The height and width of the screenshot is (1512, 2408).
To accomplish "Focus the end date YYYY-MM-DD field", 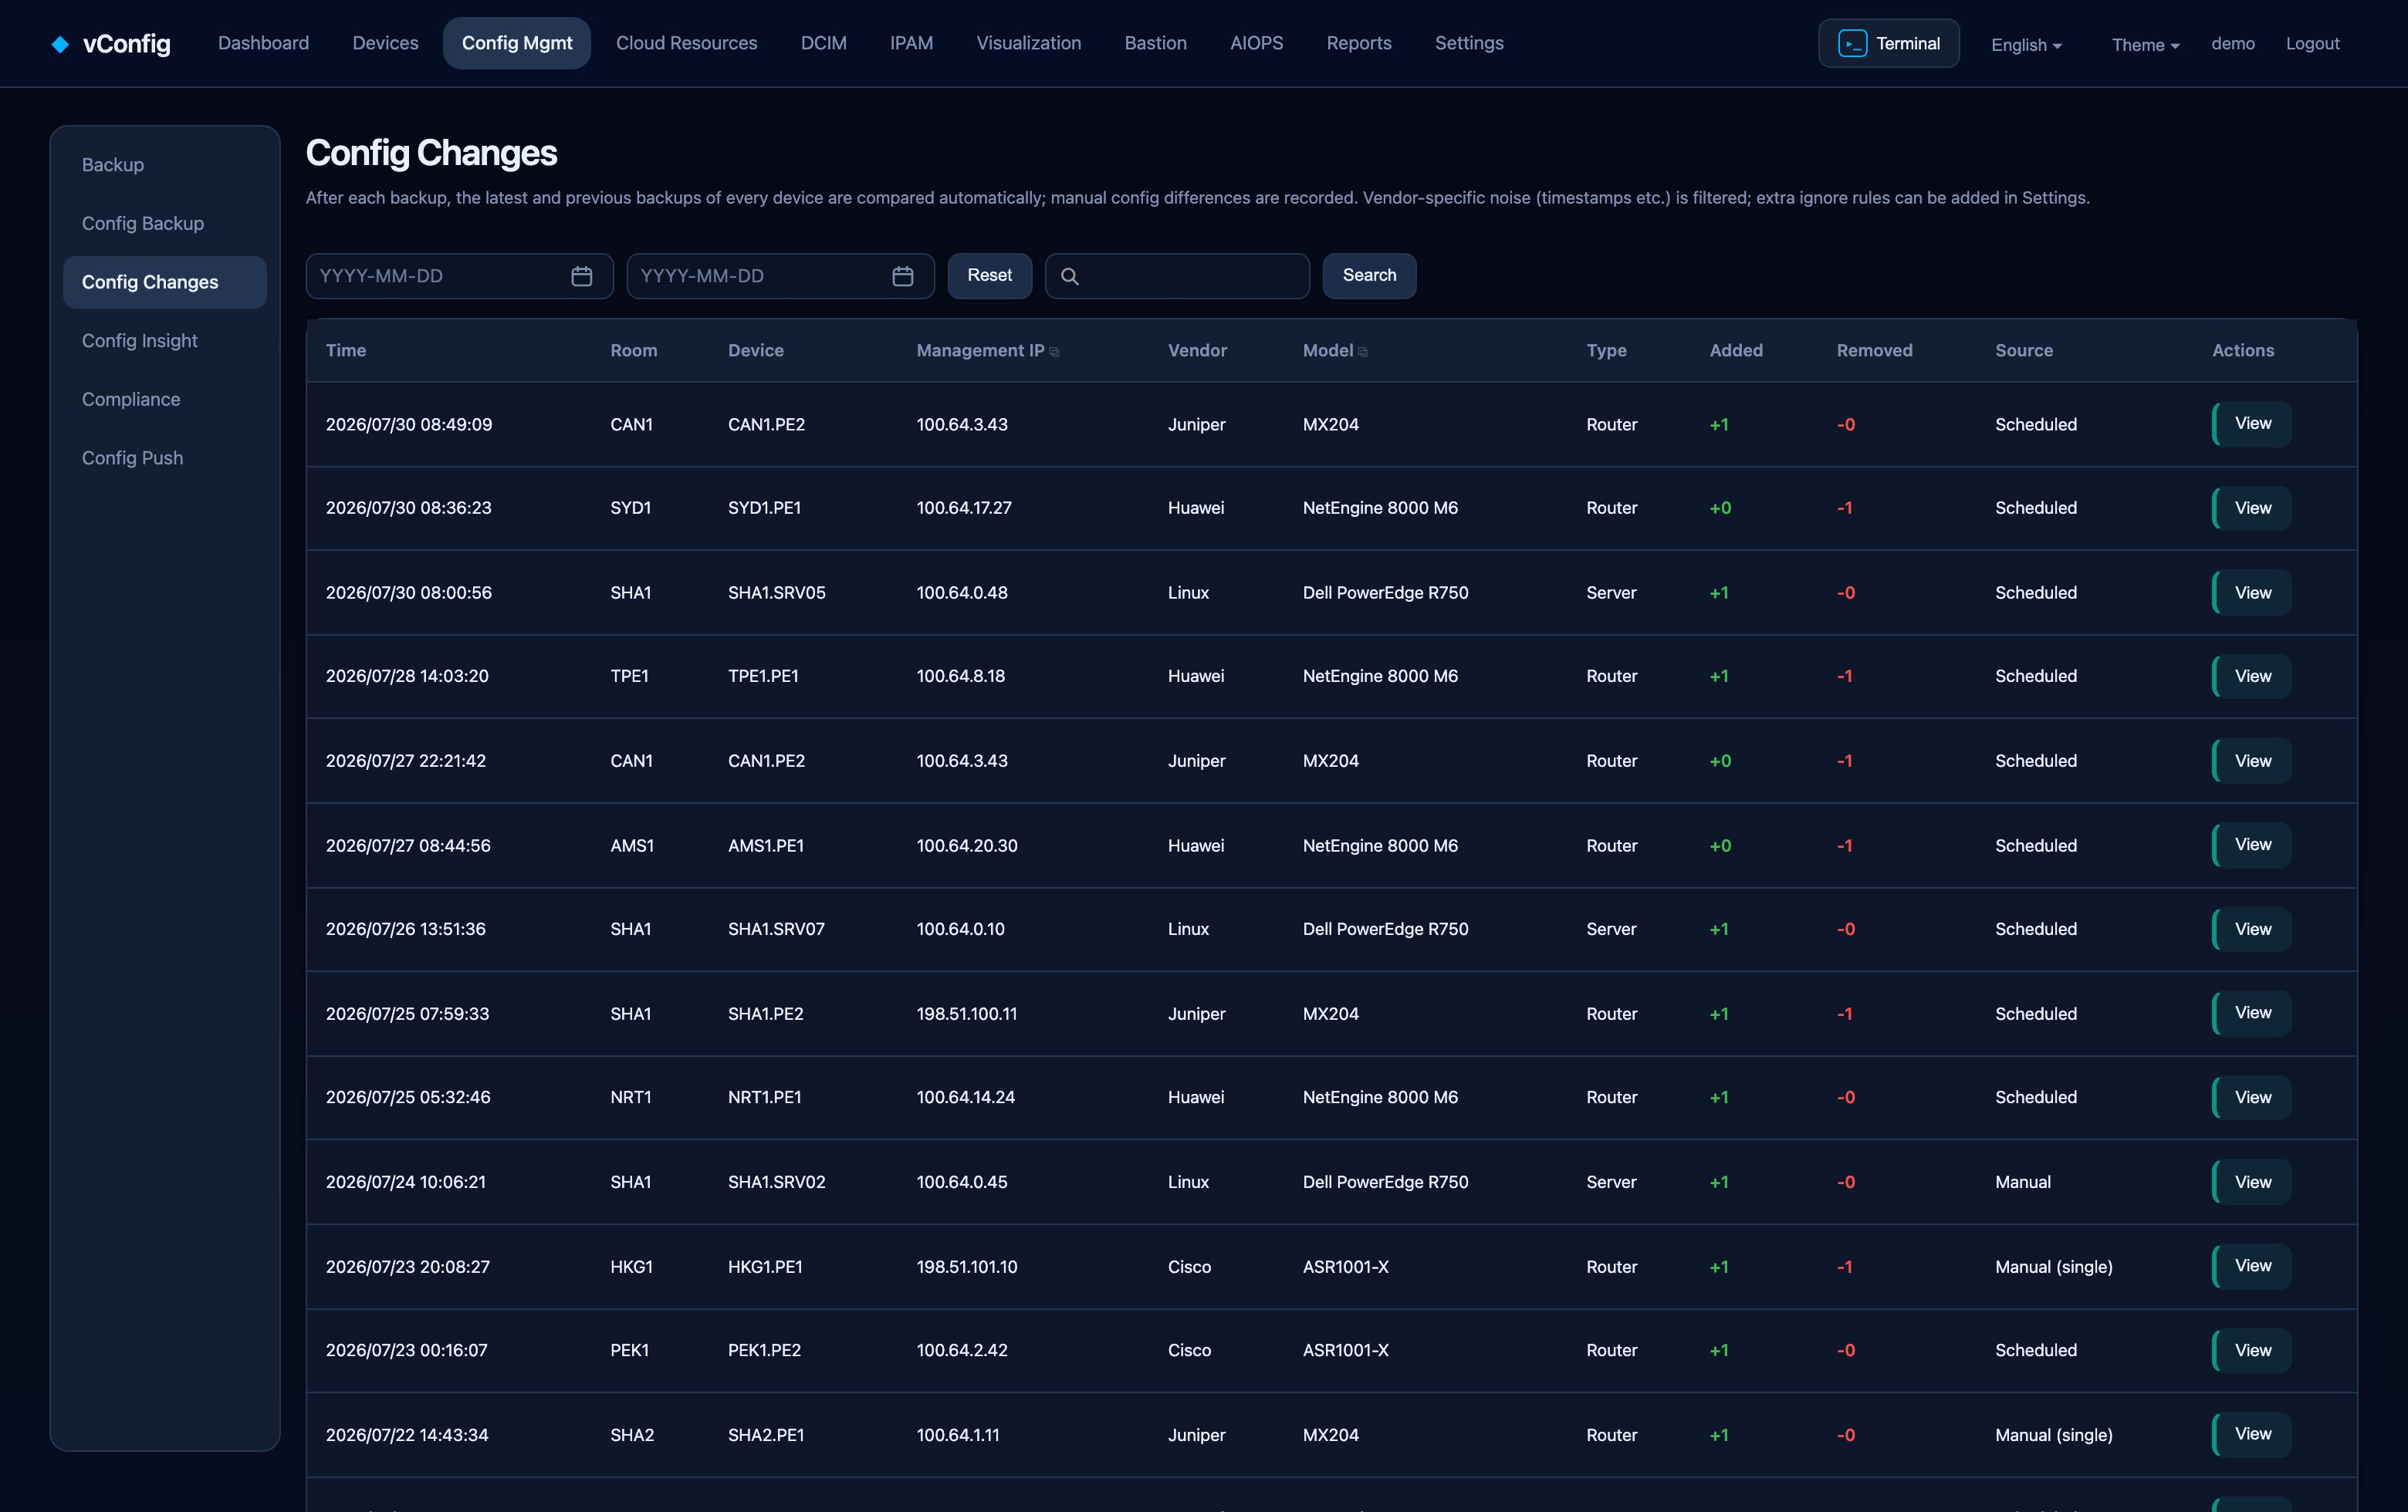I will click(x=780, y=276).
